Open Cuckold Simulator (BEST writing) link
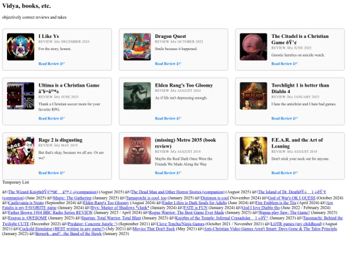The image size is (347, 260). click(62, 229)
